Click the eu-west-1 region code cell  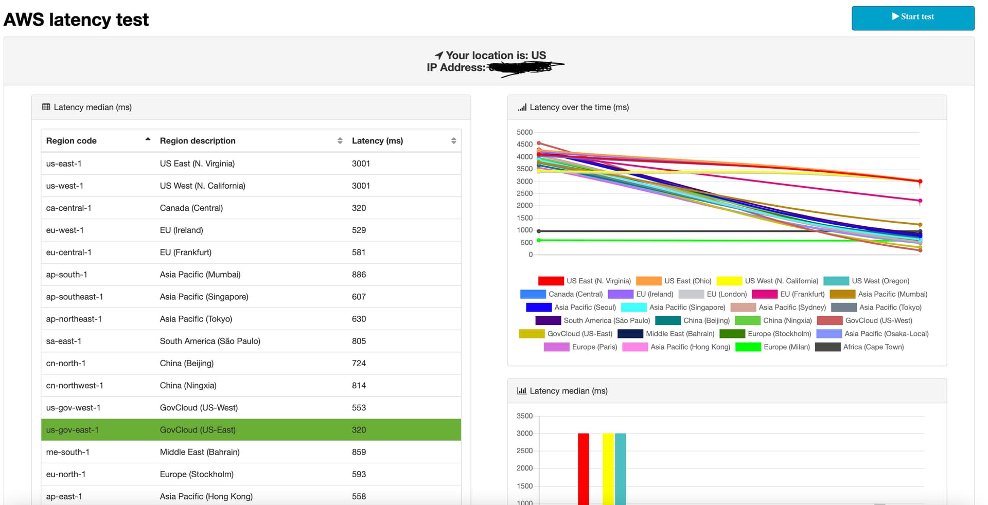pos(98,230)
